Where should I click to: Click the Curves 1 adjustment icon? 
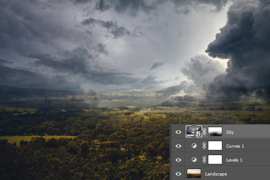194,146
